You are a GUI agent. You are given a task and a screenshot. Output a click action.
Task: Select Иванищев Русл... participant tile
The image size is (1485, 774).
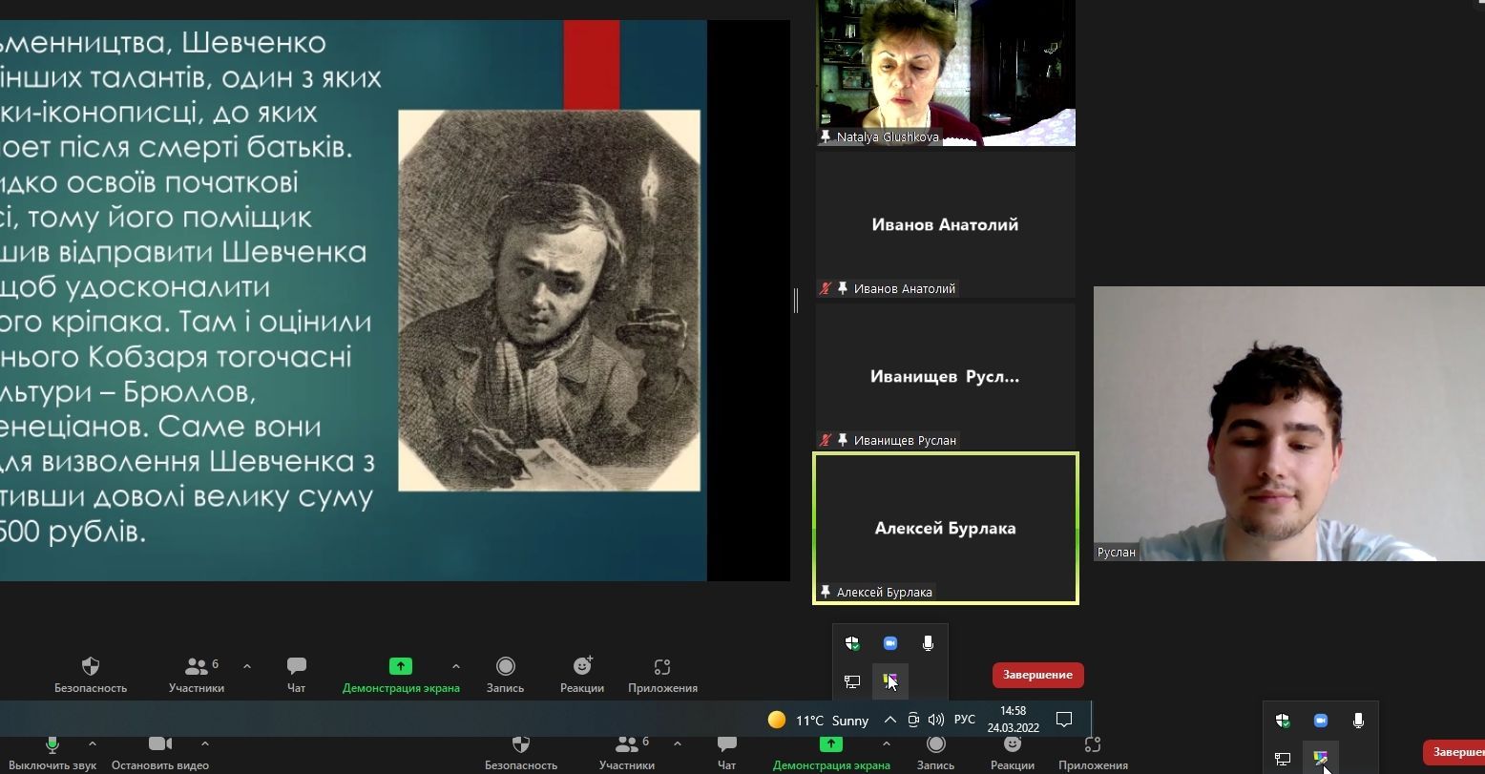pos(946,376)
